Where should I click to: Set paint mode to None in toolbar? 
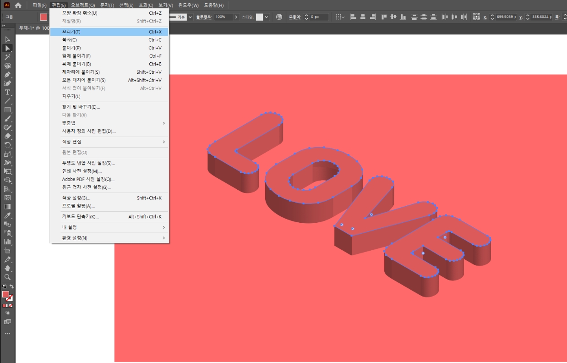point(11,305)
